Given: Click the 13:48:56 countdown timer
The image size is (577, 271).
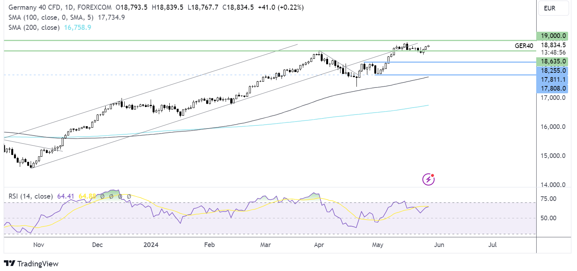Looking at the screenshot, I should tap(553, 52).
